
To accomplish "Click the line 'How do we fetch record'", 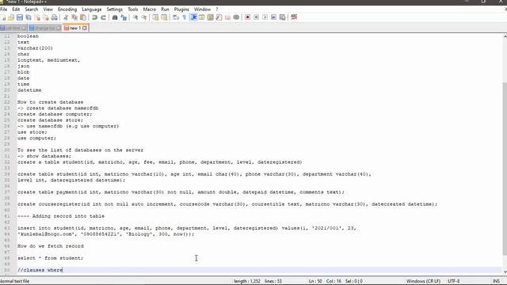I will (51, 246).
